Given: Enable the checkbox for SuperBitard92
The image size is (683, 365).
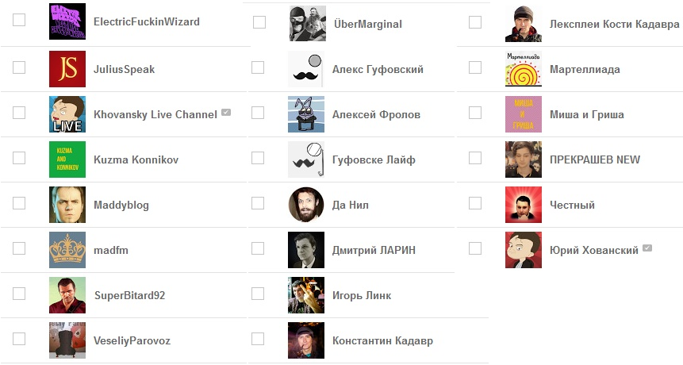Looking at the screenshot, I should point(19,294).
